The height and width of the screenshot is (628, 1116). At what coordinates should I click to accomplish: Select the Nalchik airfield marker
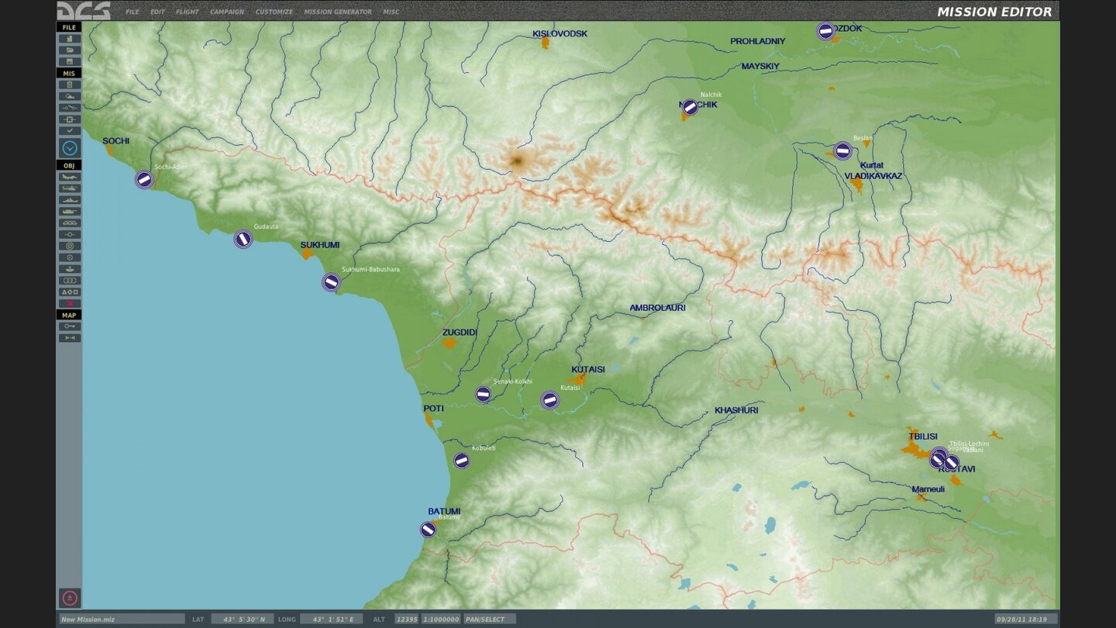690,107
